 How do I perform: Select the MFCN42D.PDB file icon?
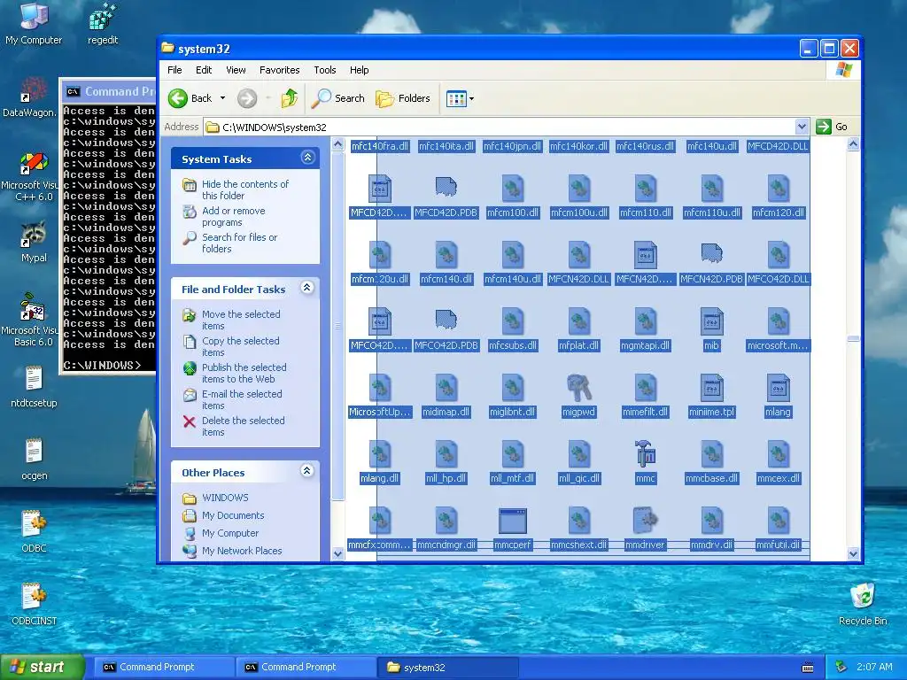711,254
